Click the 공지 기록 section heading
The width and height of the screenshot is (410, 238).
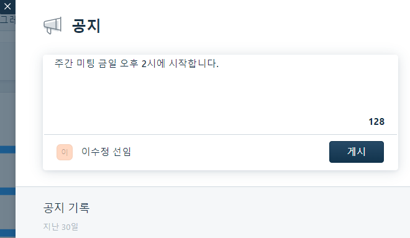click(x=66, y=208)
